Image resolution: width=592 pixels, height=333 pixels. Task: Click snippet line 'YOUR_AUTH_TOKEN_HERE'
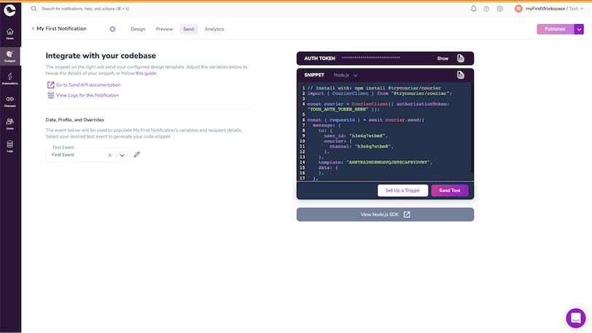pyautogui.click(x=339, y=109)
